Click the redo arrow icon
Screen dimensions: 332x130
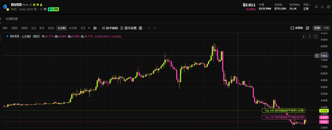(x=155, y=28)
